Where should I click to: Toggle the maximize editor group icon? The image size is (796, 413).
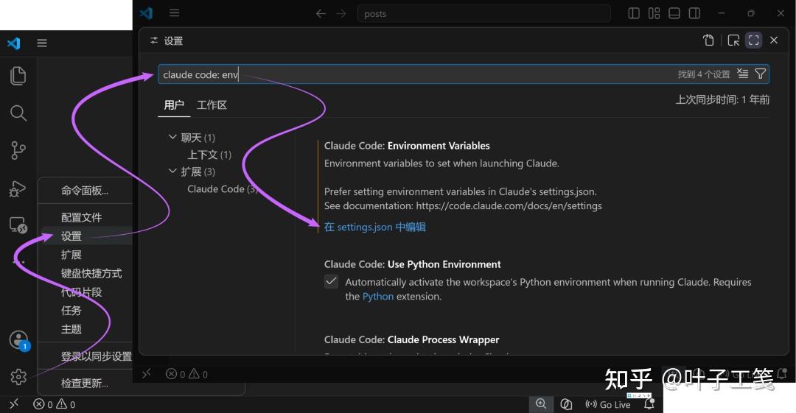(x=753, y=40)
